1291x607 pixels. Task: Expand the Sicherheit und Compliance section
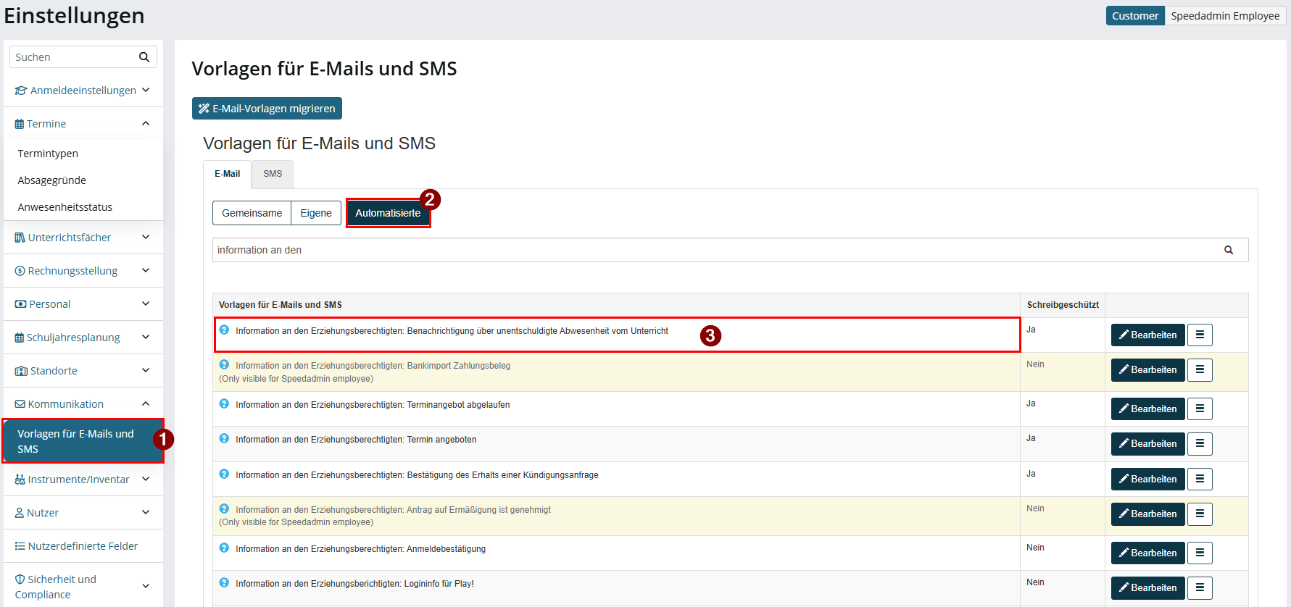pos(83,587)
